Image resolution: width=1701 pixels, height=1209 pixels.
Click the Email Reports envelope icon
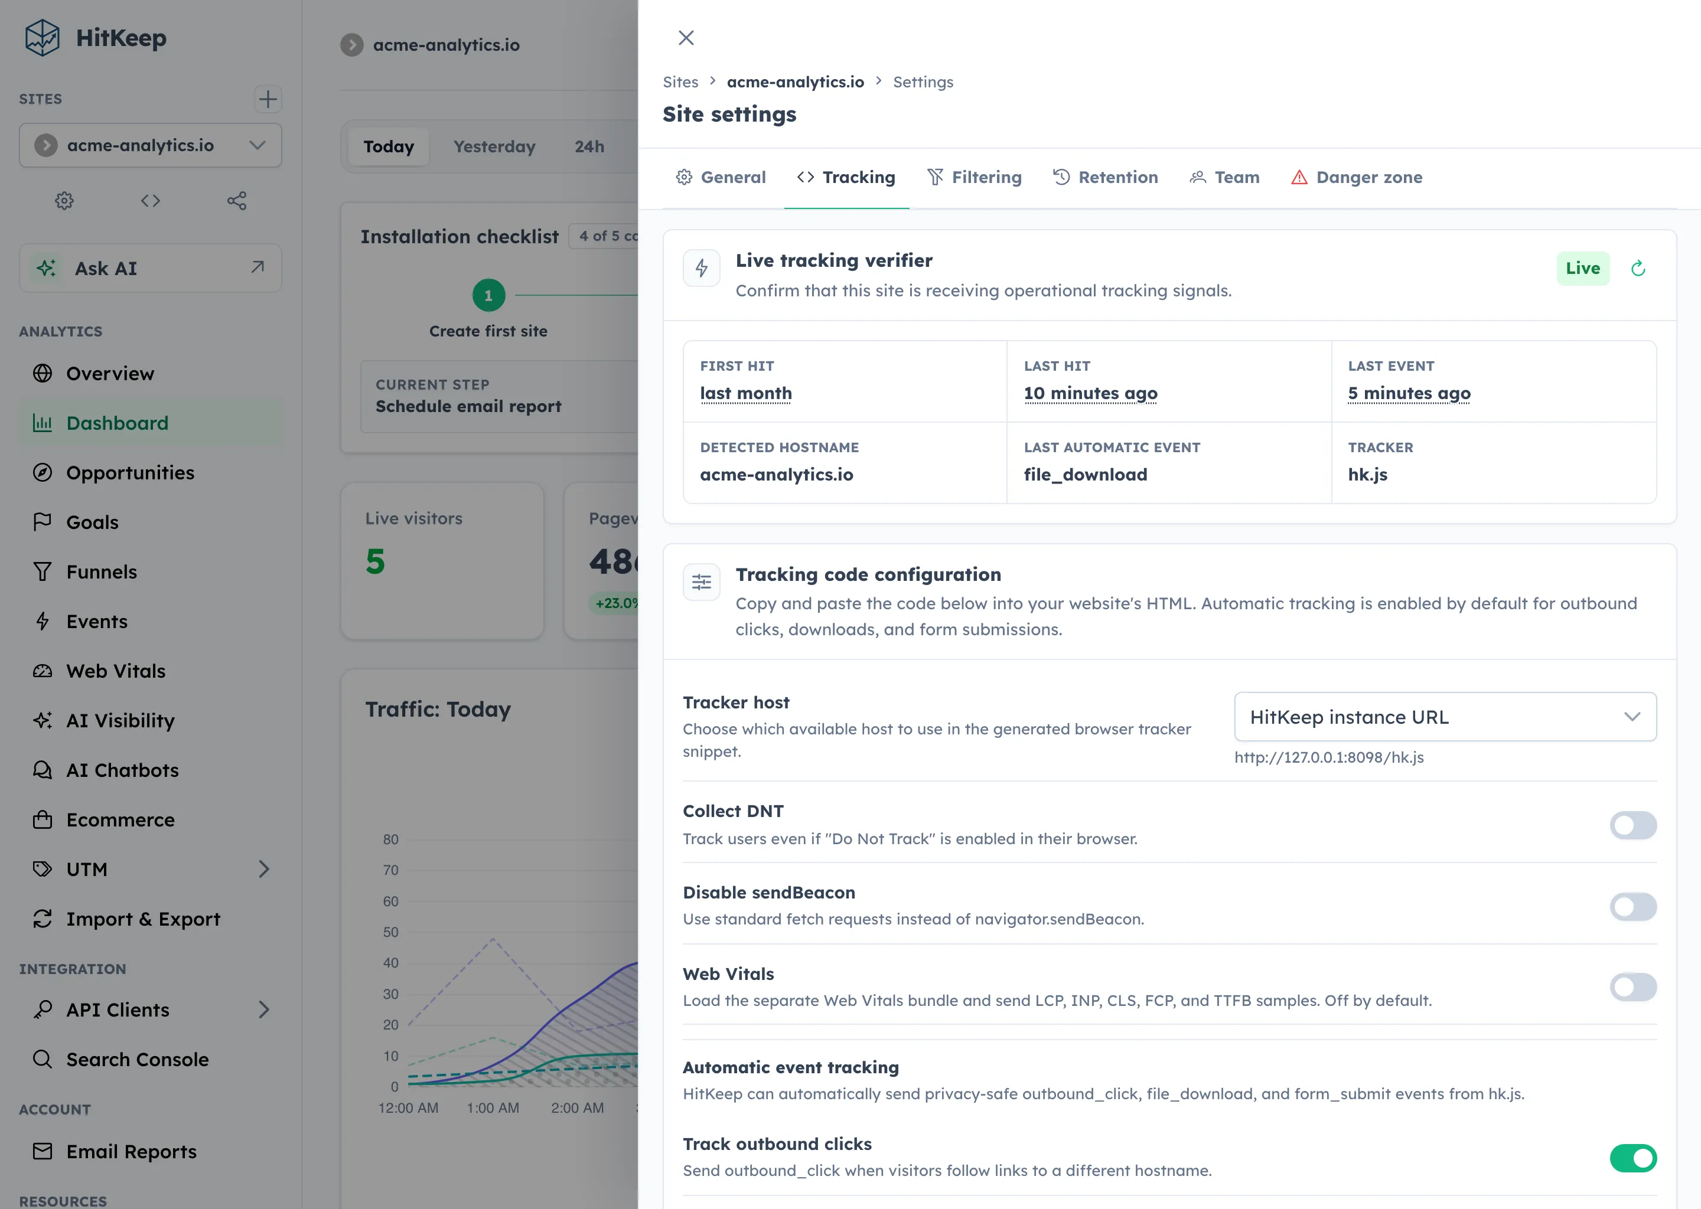click(x=43, y=1151)
